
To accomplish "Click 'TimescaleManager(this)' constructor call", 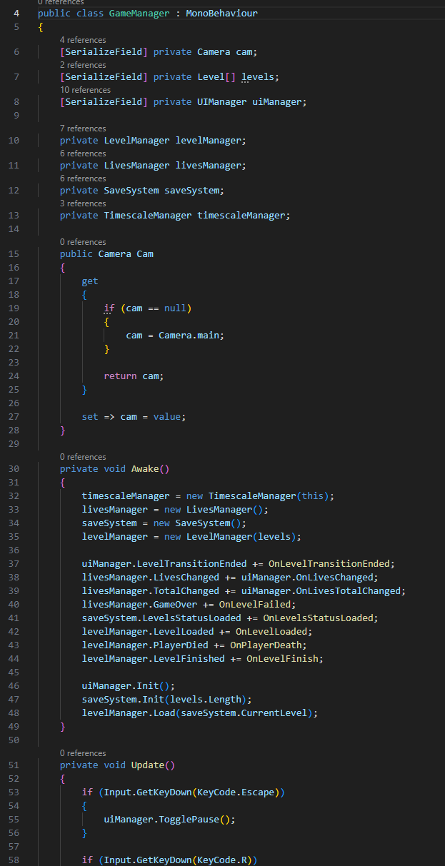I will [x=269, y=496].
